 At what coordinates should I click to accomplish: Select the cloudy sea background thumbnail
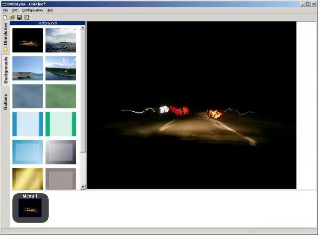61,40
